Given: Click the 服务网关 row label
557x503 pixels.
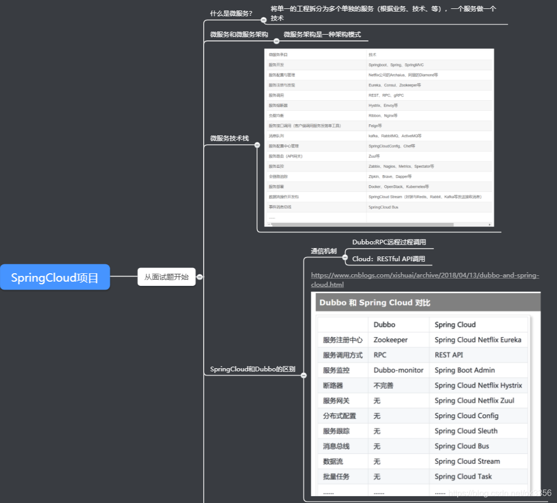Looking at the screenshot, I should point(336,401).
